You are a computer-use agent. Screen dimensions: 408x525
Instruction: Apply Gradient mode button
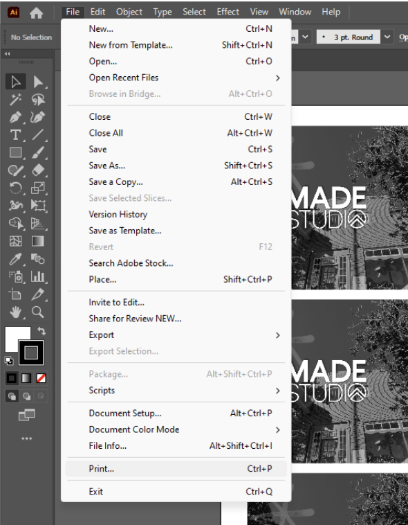pyautogui.click(x=26, y=378)
